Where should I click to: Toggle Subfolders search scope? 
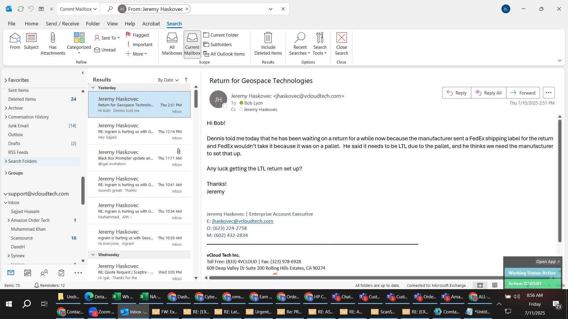pos(218,44)
